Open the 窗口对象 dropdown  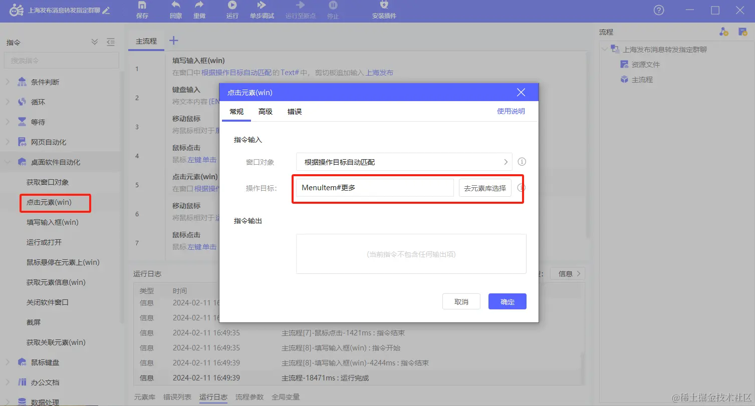click(x=404, y=162)
